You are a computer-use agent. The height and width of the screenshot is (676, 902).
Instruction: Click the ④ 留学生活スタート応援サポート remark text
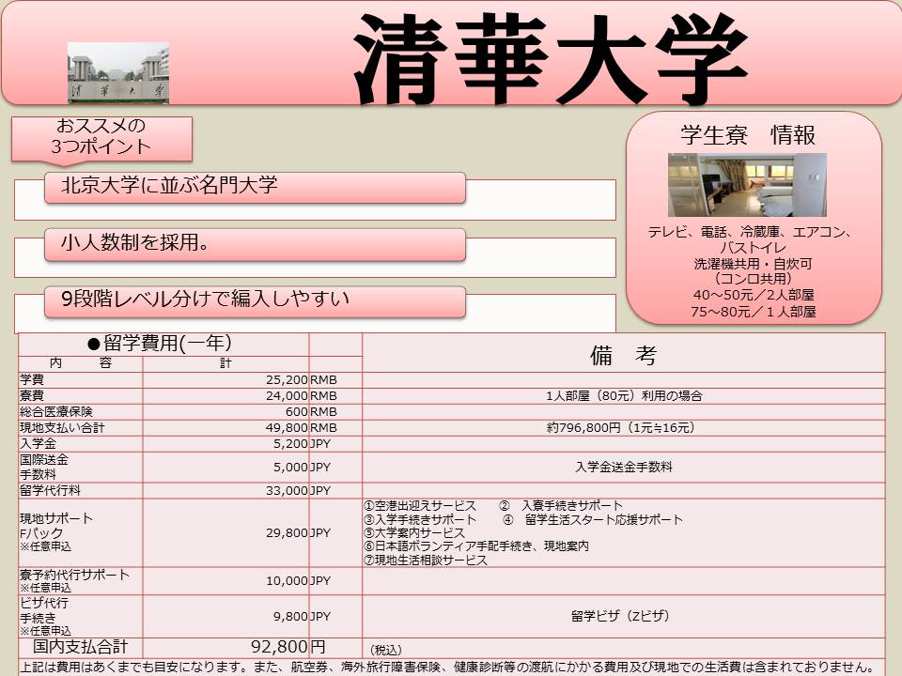point(593,519)
